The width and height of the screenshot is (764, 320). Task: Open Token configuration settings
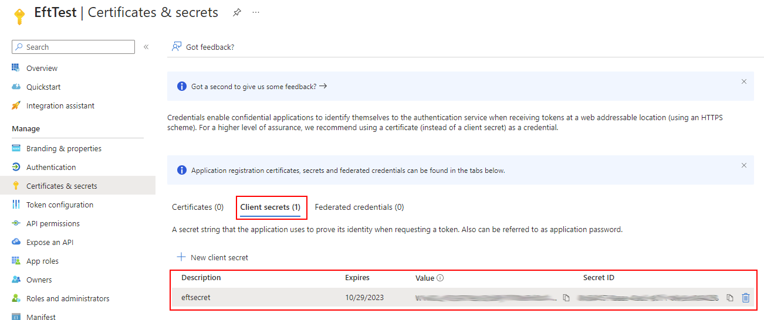coord(60,205)
